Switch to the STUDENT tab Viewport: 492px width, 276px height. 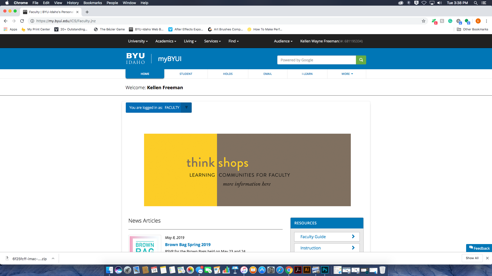(x=186, y=74)
